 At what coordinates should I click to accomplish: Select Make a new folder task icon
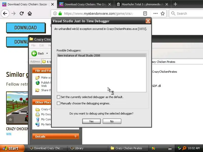(37, 78)
